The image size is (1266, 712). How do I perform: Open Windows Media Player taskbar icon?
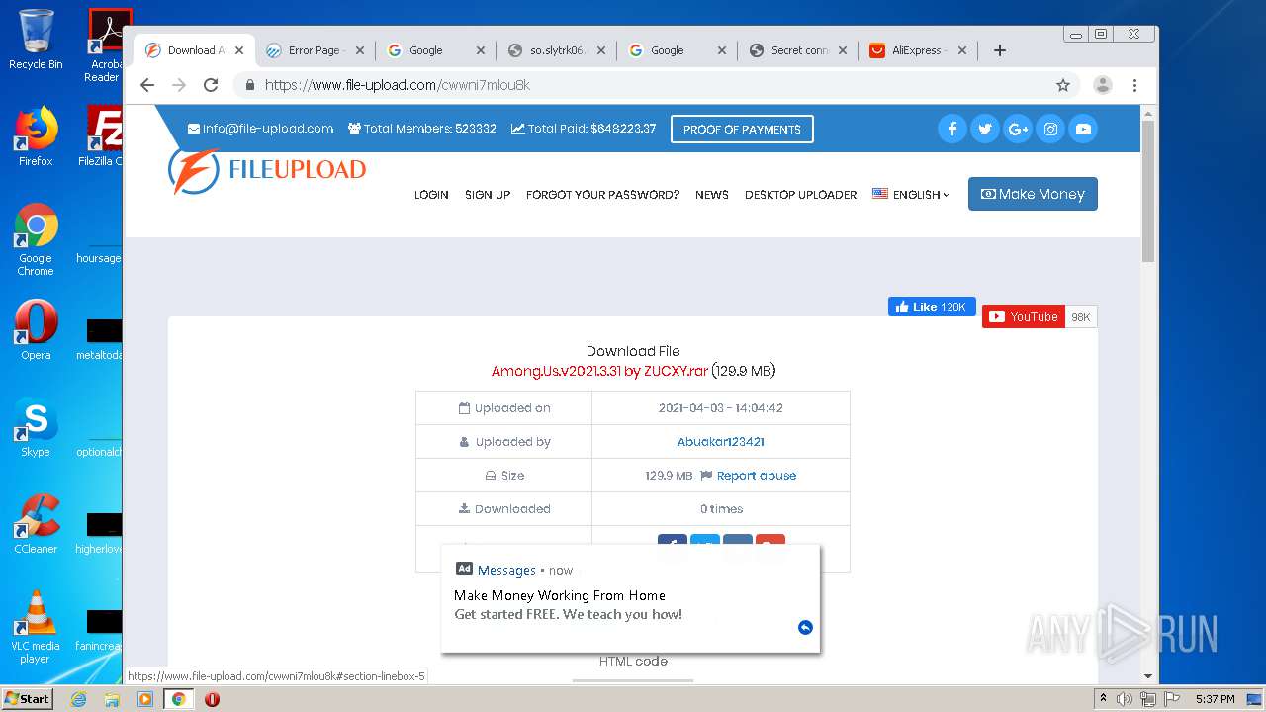(145, 699)
